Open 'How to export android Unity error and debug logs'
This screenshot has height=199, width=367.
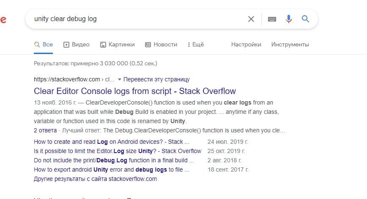point(112,169)
